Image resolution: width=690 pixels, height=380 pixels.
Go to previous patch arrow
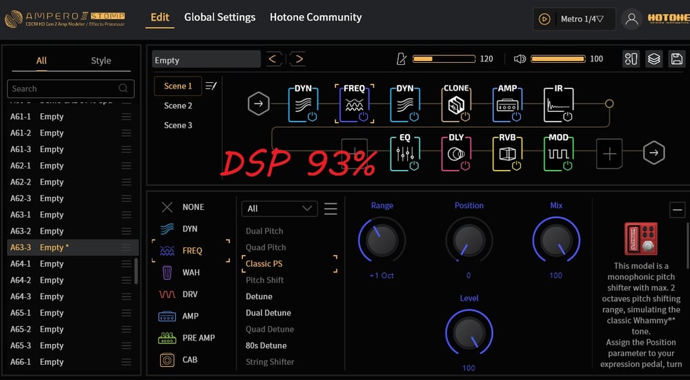pyautogui.click(x=273, y=59)
